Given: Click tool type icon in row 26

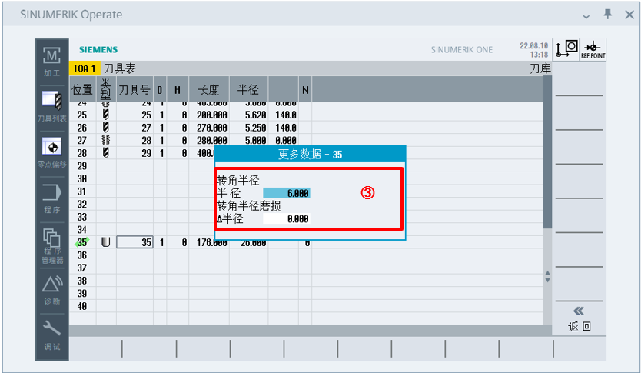Looking at the screenshot, I should [106, 127].
